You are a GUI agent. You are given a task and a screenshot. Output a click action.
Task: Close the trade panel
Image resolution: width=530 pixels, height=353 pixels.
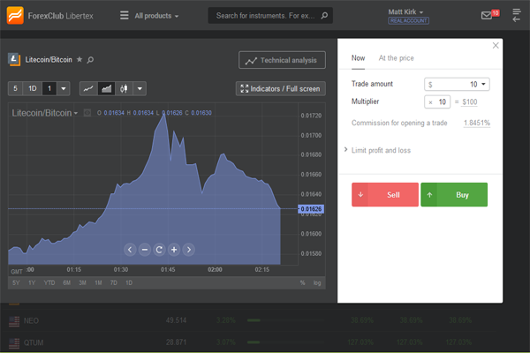pyautogui.click(x=496, y=45)
